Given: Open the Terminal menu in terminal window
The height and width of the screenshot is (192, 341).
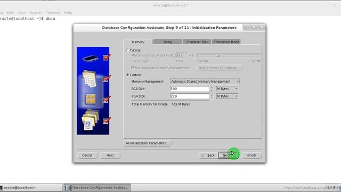Looking at the screenshot, I should pyautogui.click(x=52, y=13).
